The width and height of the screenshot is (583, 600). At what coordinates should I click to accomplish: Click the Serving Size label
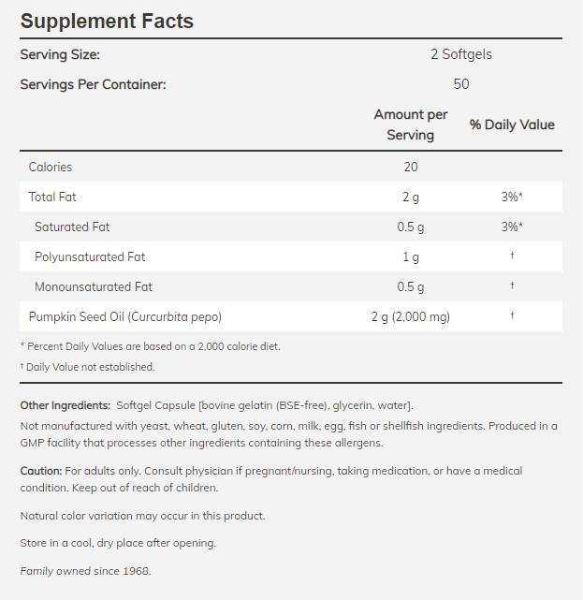click(60, 54)
